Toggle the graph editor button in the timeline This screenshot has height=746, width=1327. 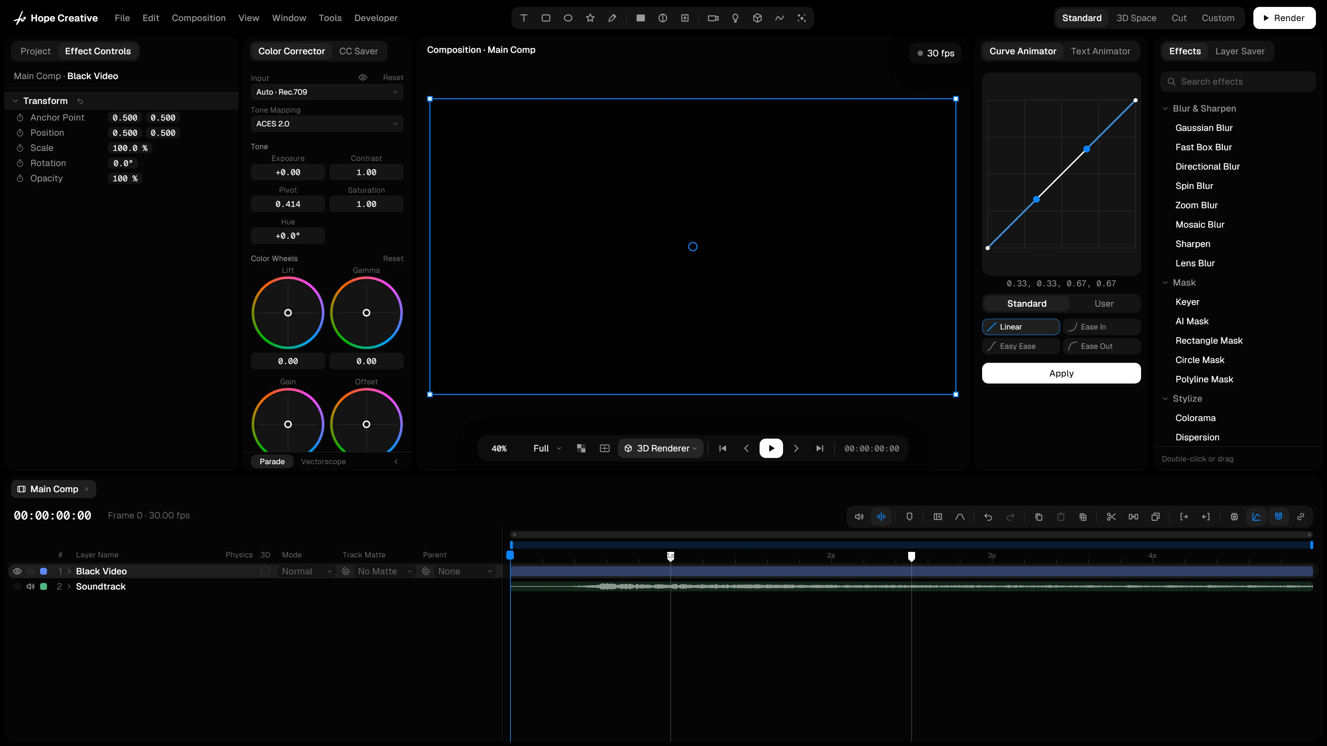[x=1257, y=516]
